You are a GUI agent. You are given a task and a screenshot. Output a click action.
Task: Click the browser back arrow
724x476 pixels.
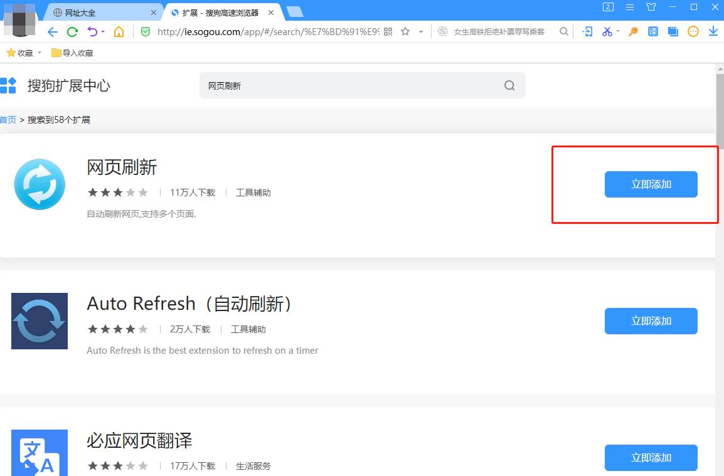(53, 32)
